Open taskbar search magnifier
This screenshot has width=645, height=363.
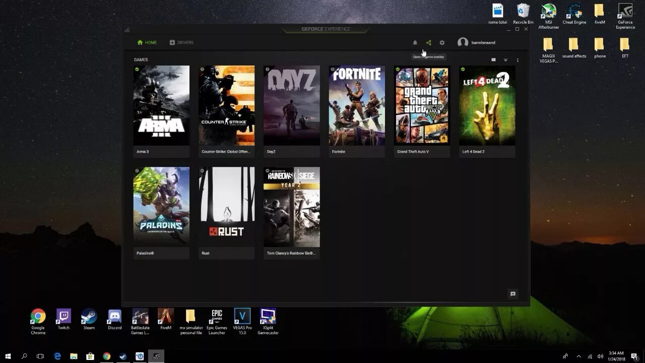24,356
